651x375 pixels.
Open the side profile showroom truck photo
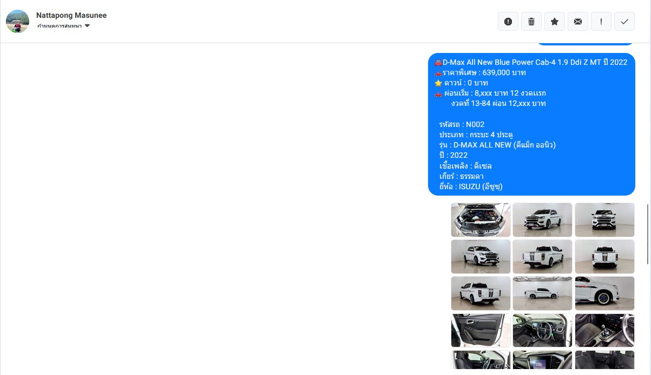(542, 293)
